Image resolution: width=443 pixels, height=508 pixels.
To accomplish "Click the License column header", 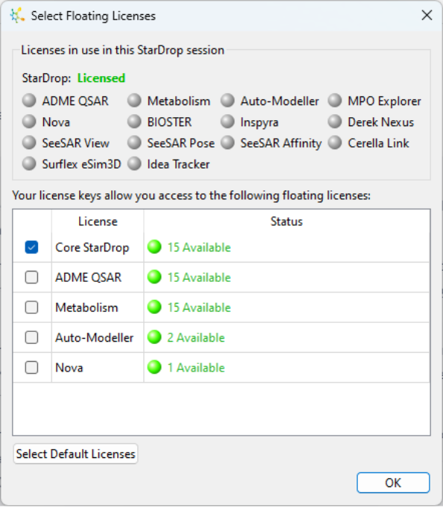I will [x=98, y=222].
